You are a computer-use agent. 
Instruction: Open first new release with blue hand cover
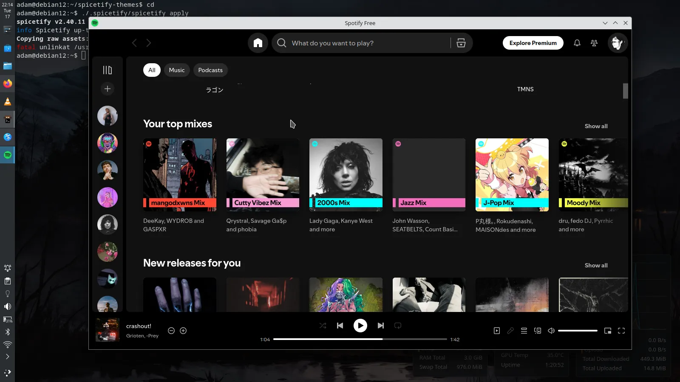tap(180, 295)
